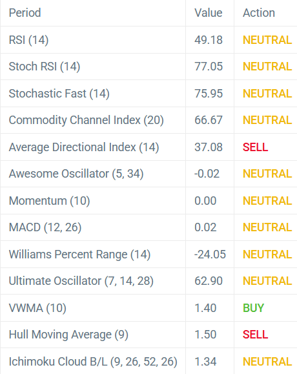Screen dimensions: 297x374
Task: Click NEUTRAL action beside RSI (14)
Action: pos(267,40)
